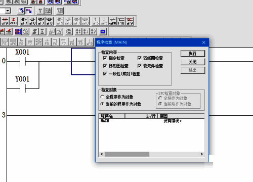The height and width of the screenshot is (182, 253).
Task: Select the sF7 rising pulse contact icon
Action: 24,21
